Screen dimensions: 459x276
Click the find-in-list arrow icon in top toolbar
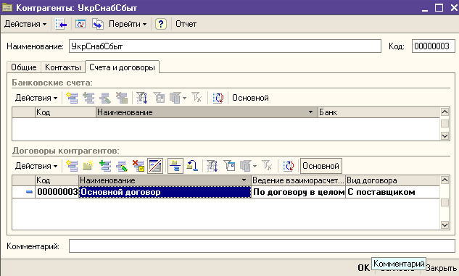click(61, 24)
